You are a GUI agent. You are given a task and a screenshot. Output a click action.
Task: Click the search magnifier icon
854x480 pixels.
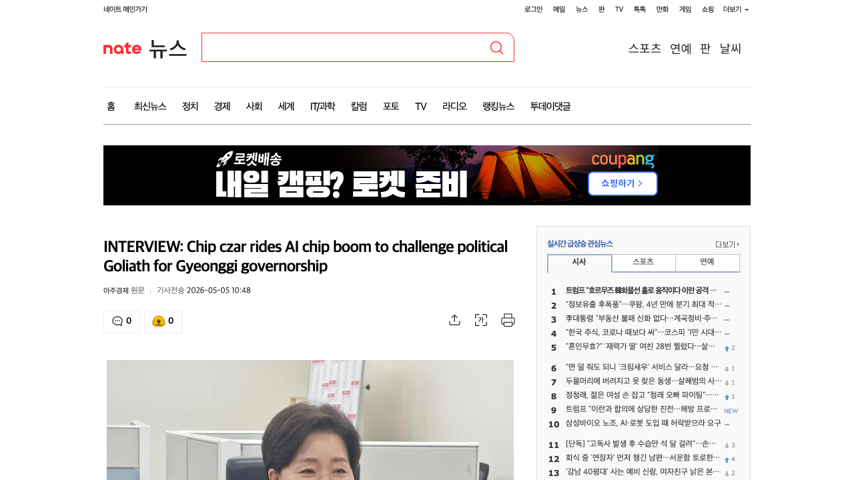496,47
